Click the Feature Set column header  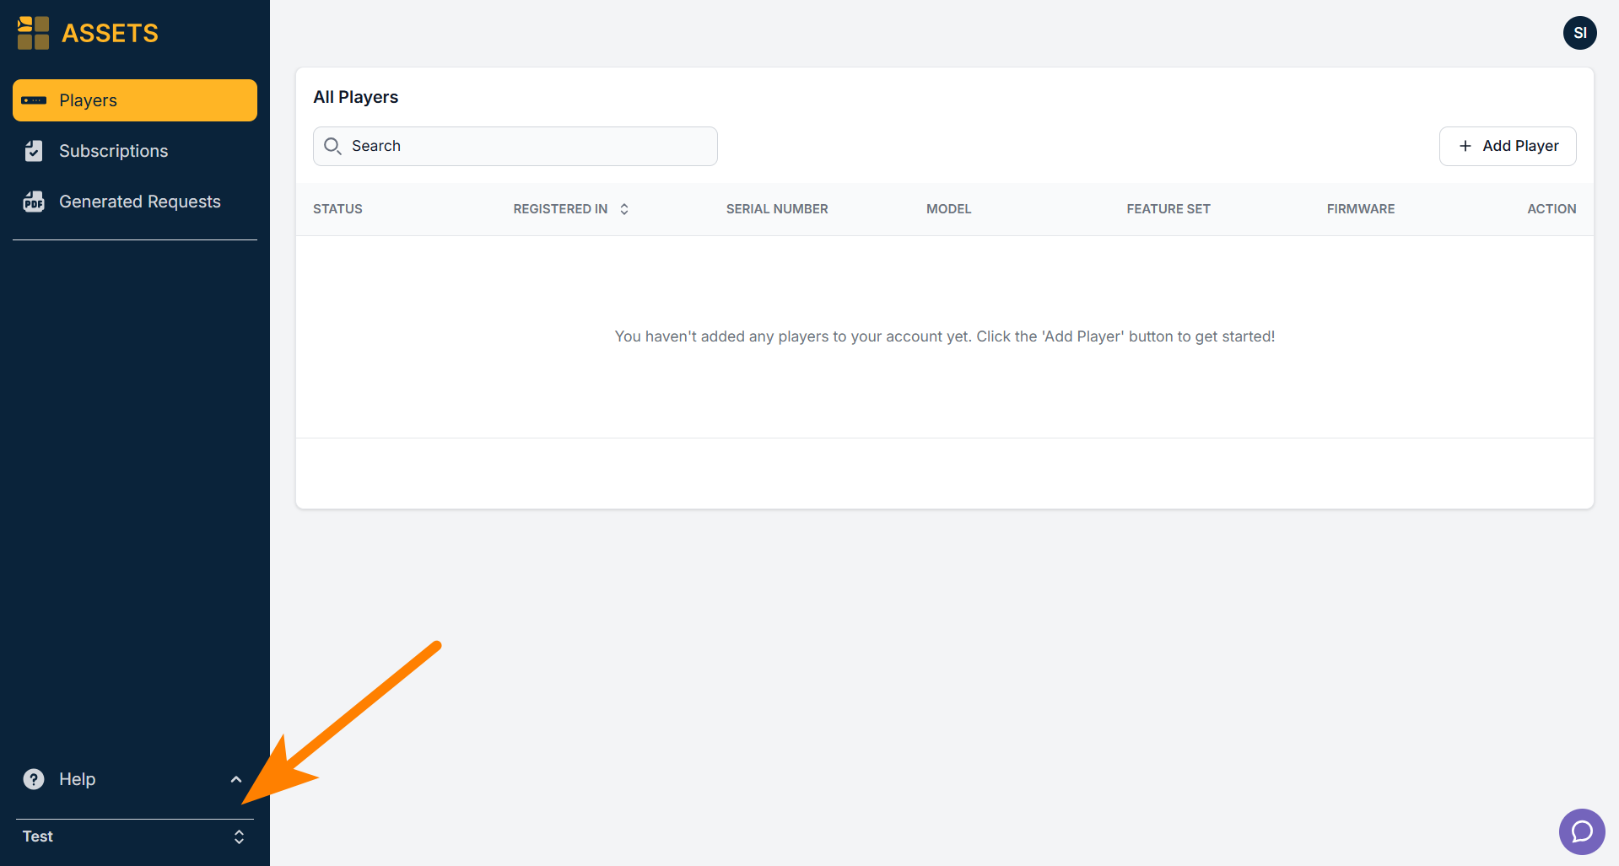[x=1168, y=209]
